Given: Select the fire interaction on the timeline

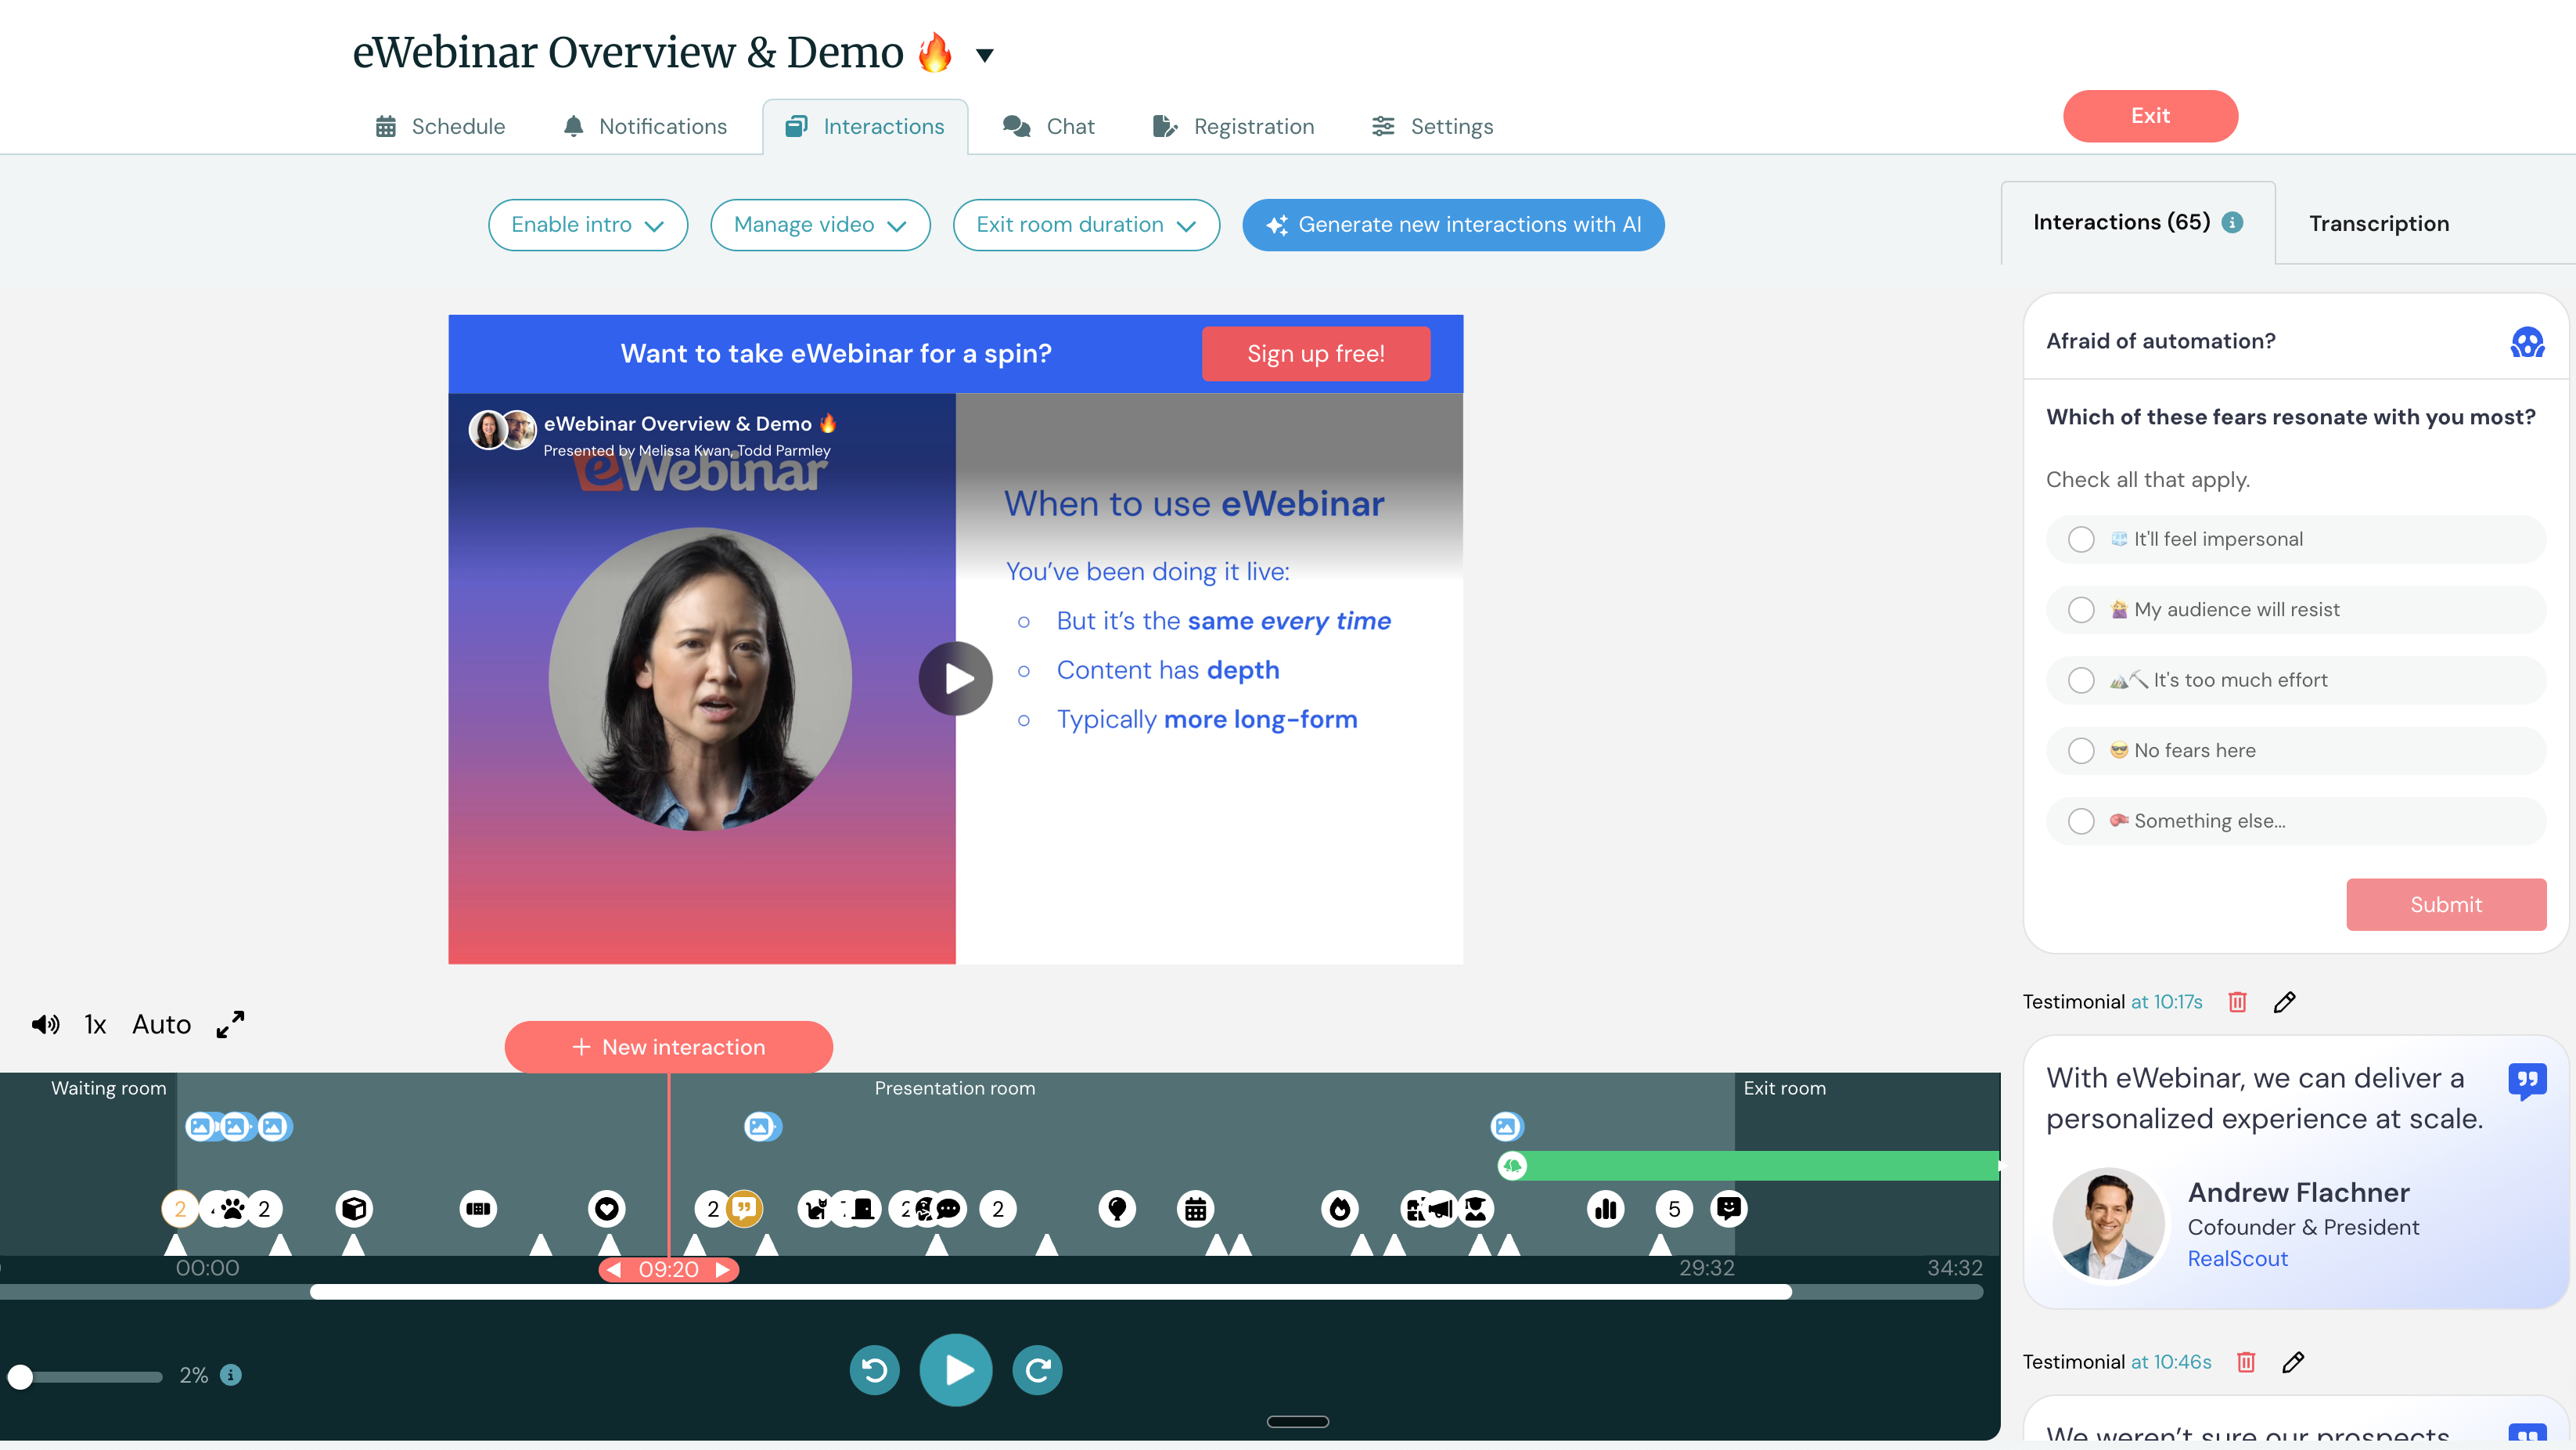Looking at the screenshot, I should (x=1340, y=1209).
